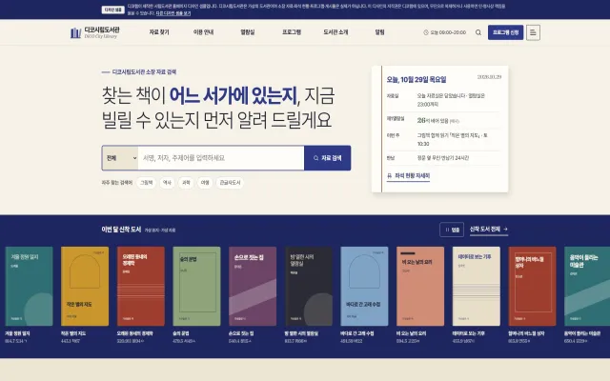Image resolution: width=610 pixels, height=381 pixels.
Task: Open the 좌석 현황 자세히 link
Action: tap(409, 176)
